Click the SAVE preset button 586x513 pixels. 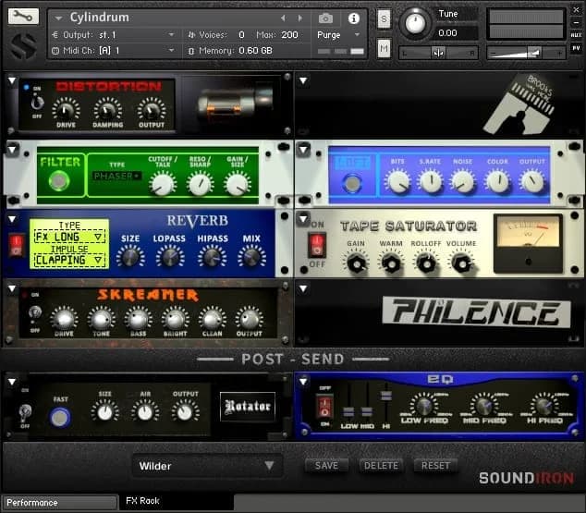pyautogui.click(x=326, y=466)
